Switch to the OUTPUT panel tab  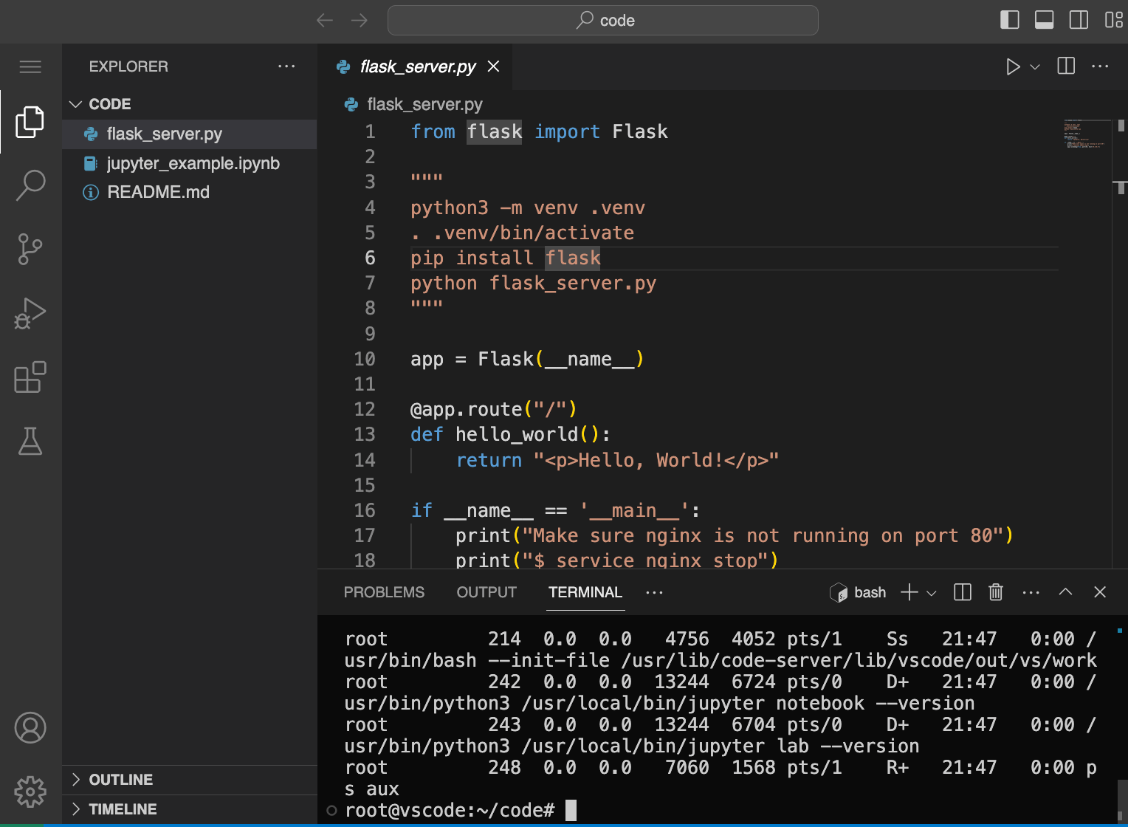[486, 592]
